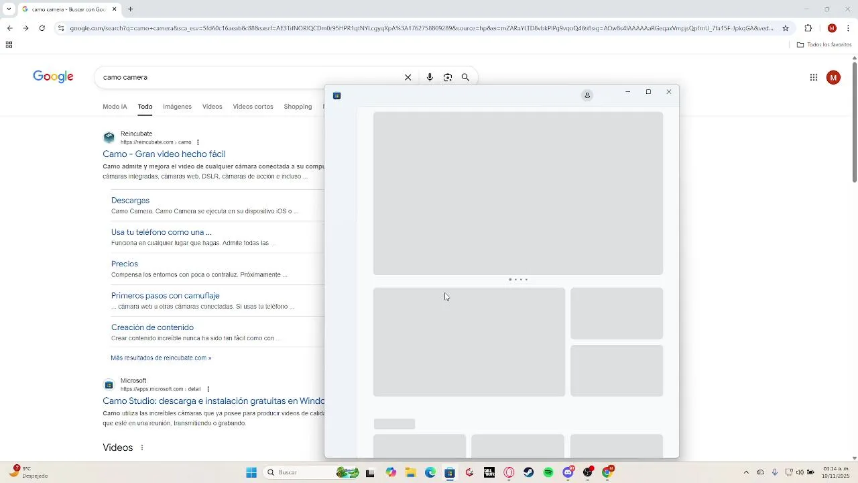Screen dimensions: 858x483
Task: Click the Reincubate site favicon
Action: [109, 138]
